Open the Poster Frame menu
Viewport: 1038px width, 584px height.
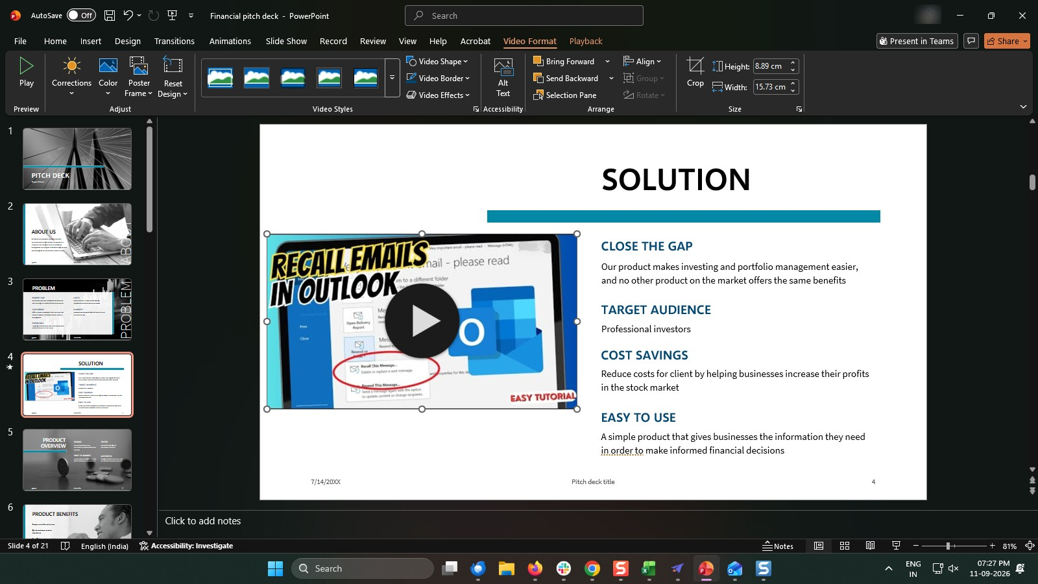point(139,77)
